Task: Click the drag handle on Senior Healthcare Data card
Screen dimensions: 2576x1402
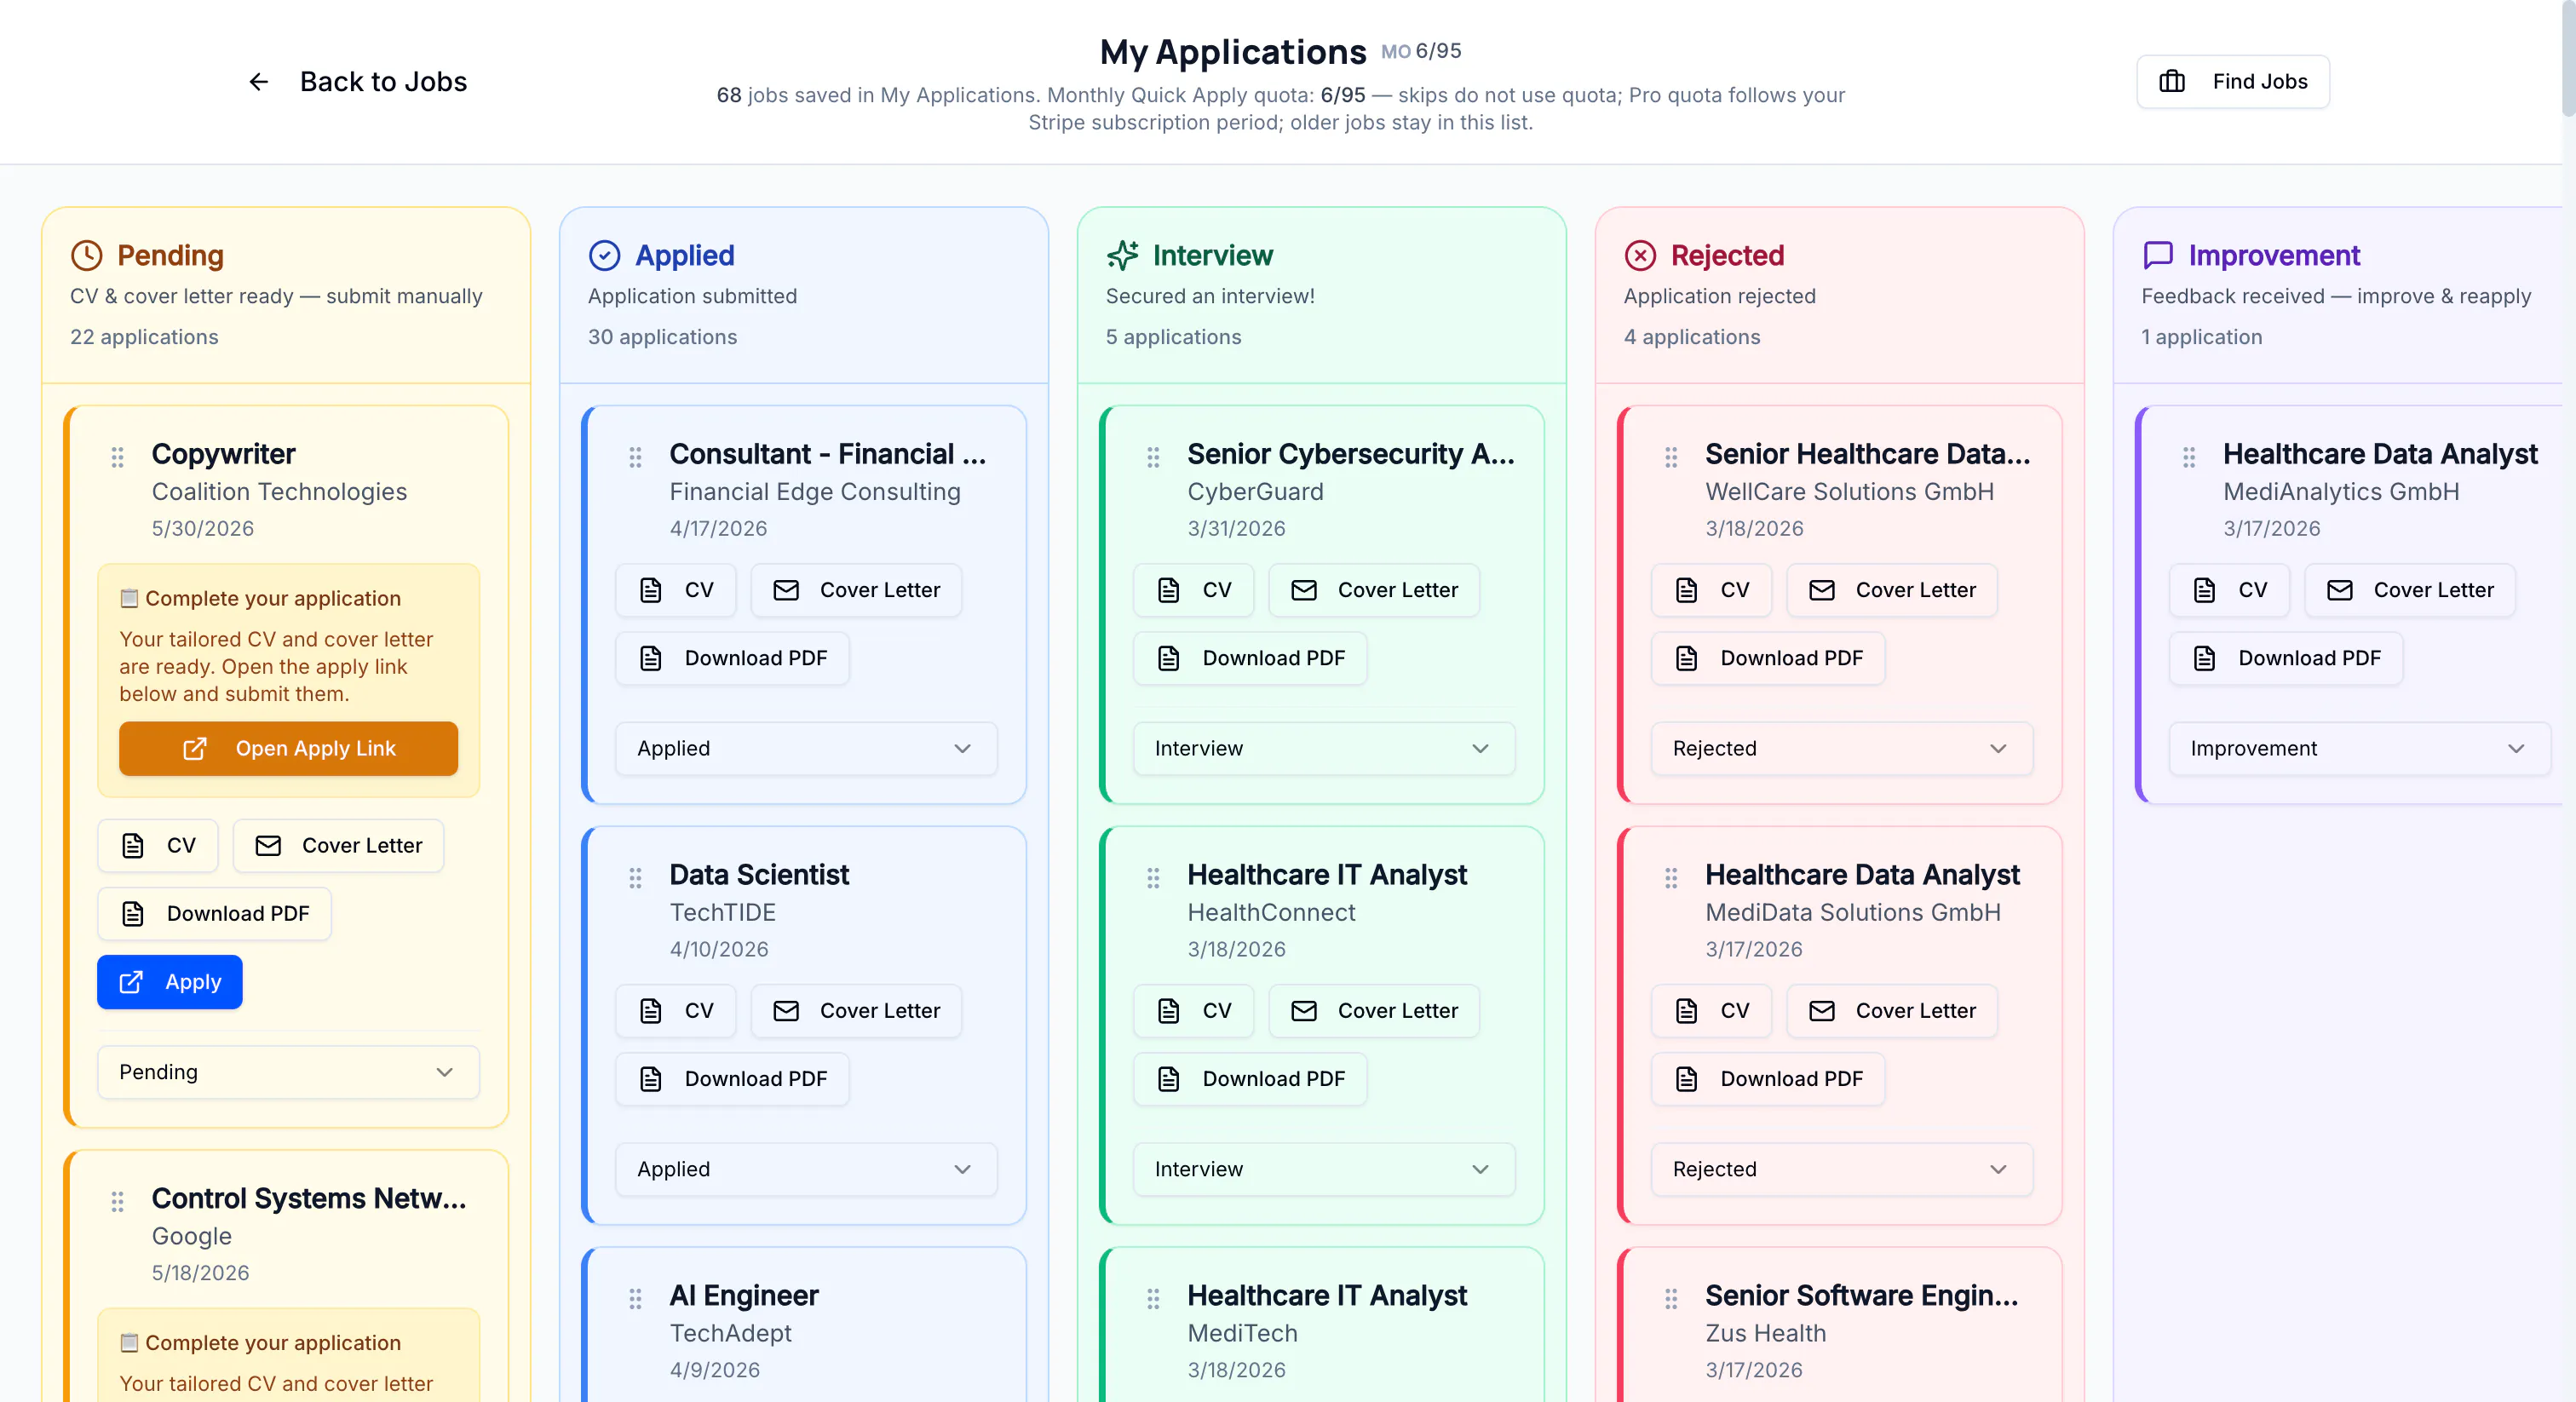Action: 1672,457
